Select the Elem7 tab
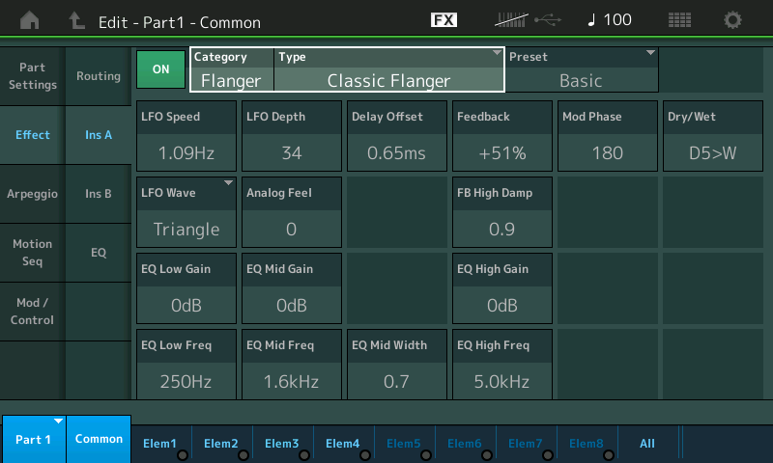Image resolution: width=773 pixels, height=463 pixels. (527, 444)
